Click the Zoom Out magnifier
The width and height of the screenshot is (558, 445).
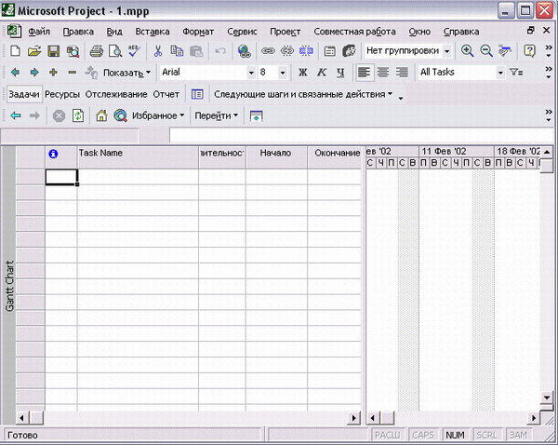click(x=486, y=51)
